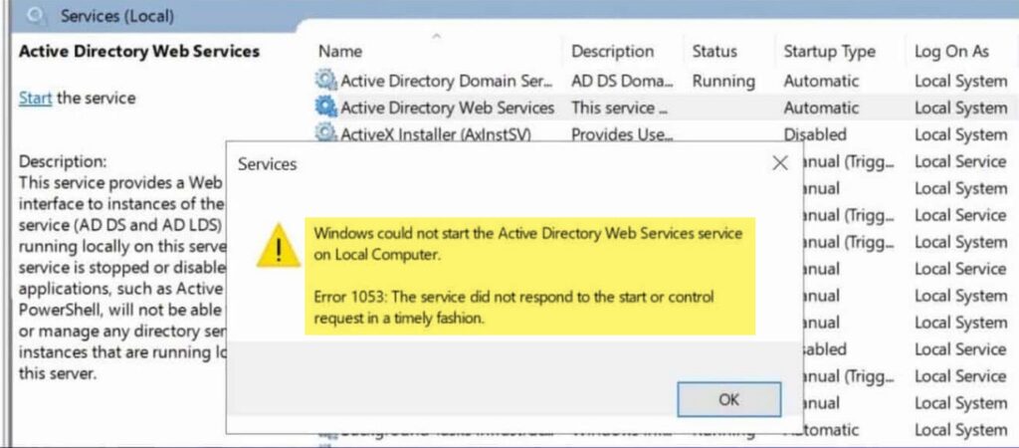Click Disabled startup type of ActiveX Installer row

pyautogui.click(x=815, y=134)
